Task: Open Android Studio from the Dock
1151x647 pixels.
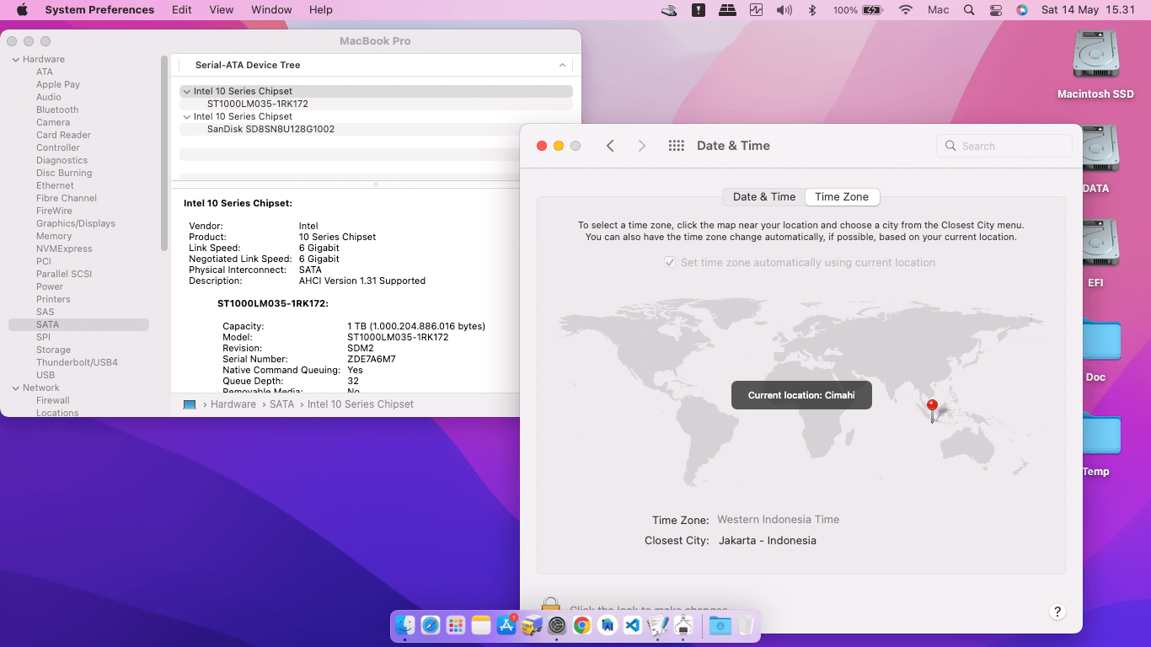Action: (608, 625)
